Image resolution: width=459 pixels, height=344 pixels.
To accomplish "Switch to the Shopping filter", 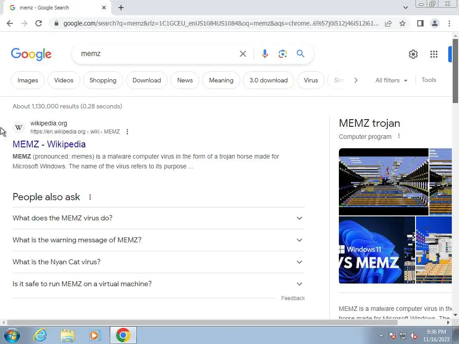I will click(103, 80).
